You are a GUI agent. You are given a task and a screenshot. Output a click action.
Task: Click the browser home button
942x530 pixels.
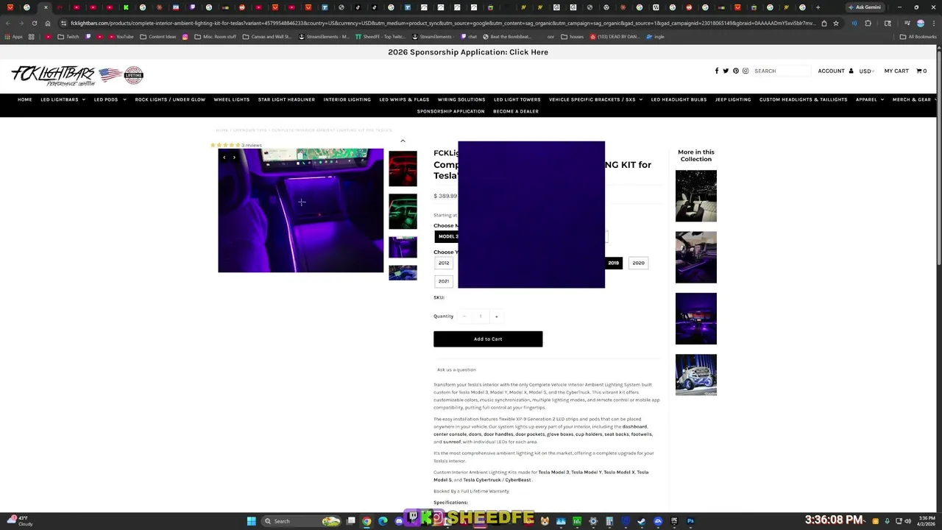pyautogui.click(x=48, y=23)
